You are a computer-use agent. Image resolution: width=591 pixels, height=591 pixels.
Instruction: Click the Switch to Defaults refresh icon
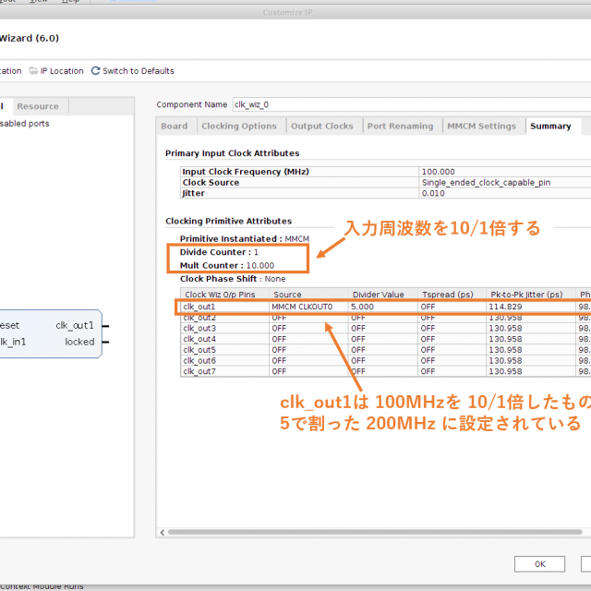point(95,71)
